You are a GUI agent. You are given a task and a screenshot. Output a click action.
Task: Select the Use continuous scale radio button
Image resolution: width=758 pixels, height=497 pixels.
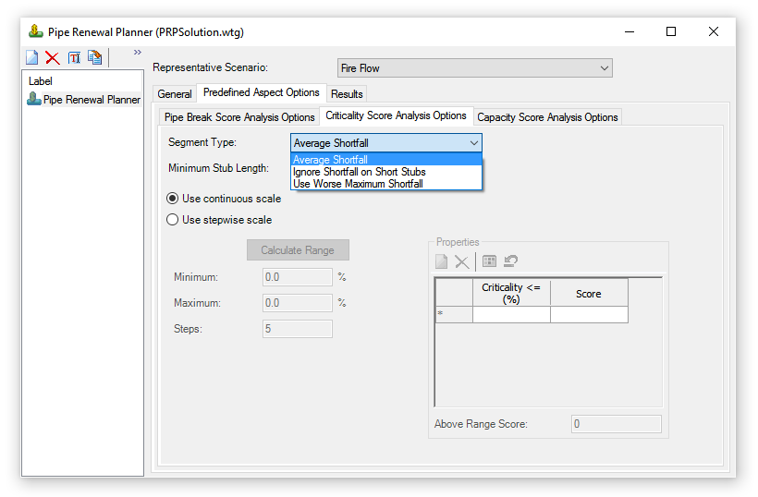[x=172, y=199]
